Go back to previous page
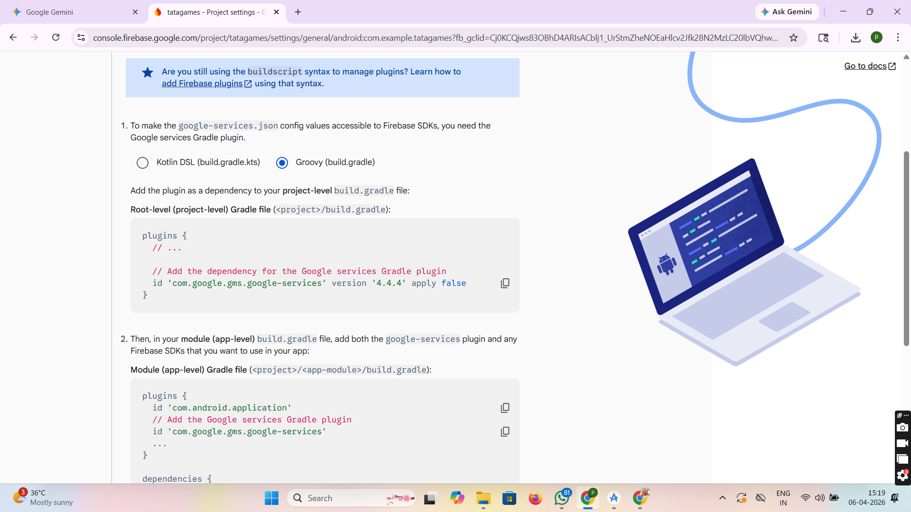The width and height of the screenshot is (911, 512). [x=13, y=37]
